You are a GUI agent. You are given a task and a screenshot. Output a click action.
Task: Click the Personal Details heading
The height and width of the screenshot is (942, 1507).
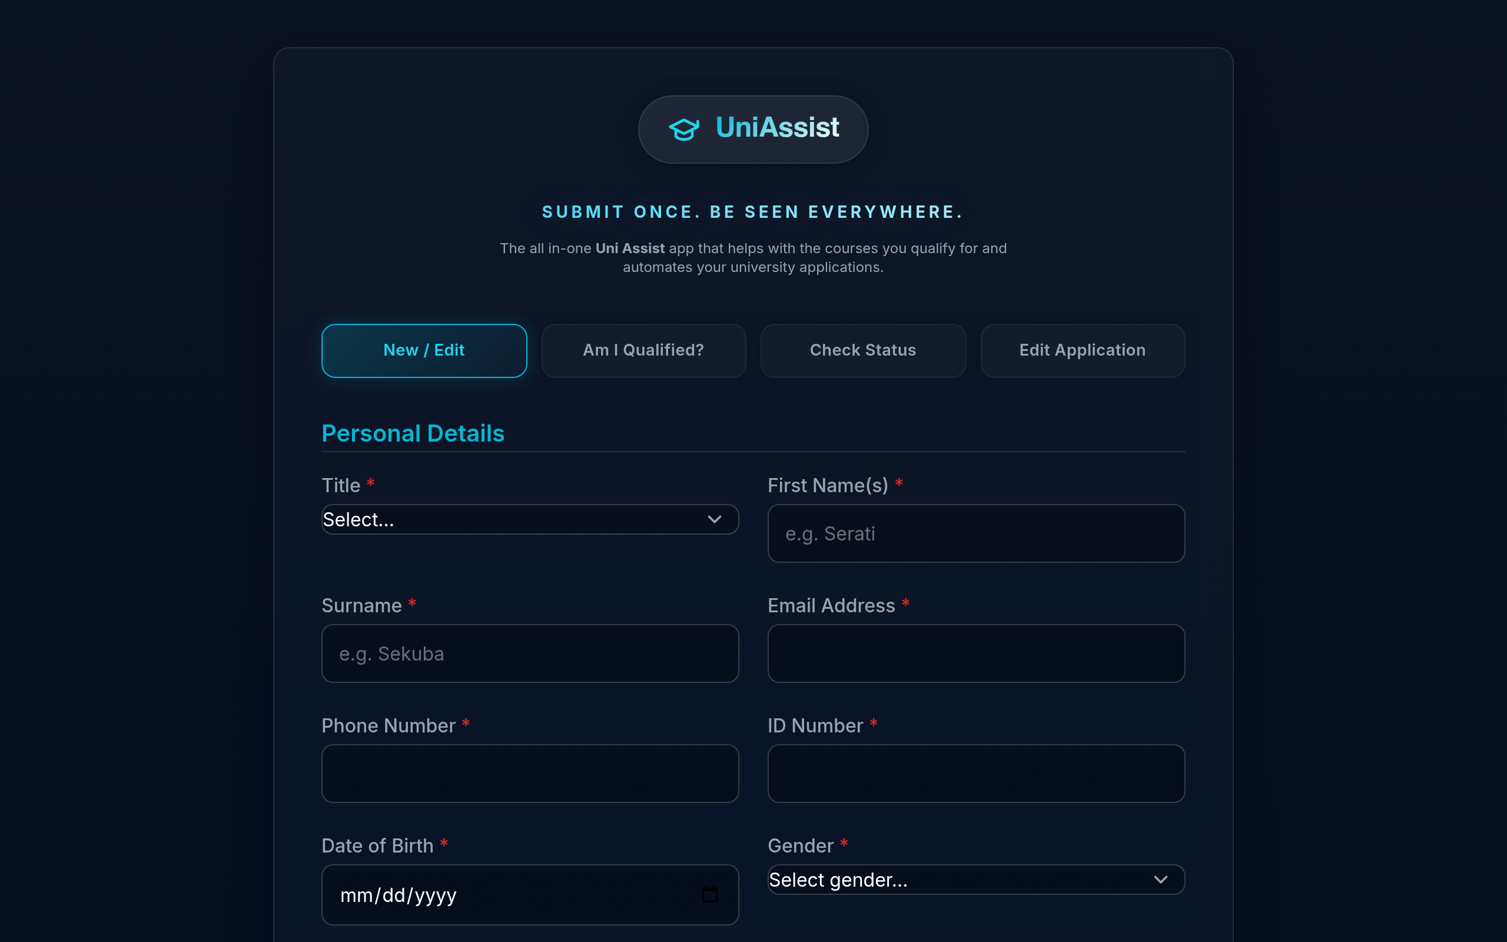pyautogui.click(x=413, y=433)
